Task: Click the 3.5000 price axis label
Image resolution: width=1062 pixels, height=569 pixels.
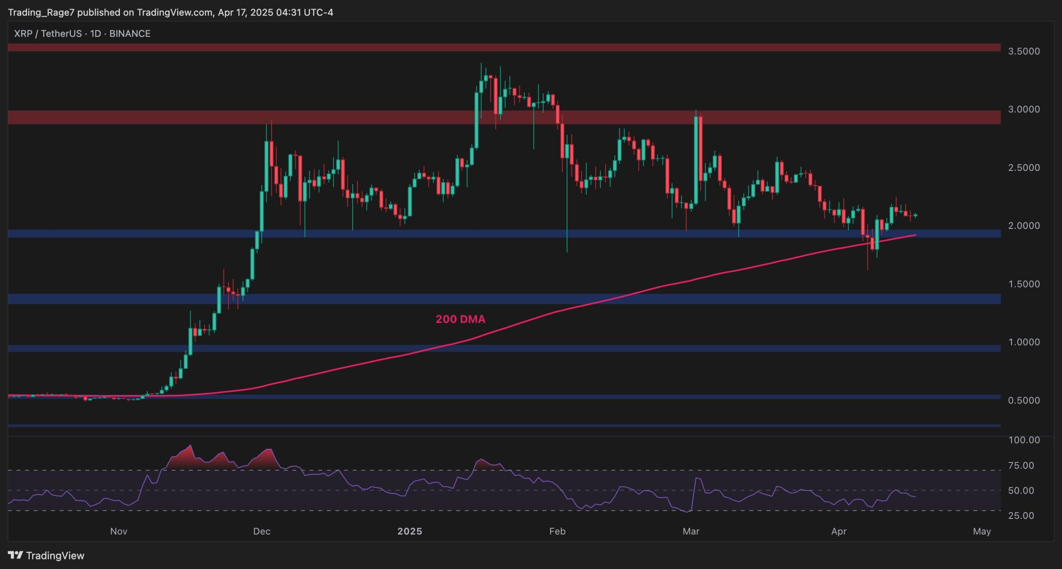Action: (x=1024, y=51)
